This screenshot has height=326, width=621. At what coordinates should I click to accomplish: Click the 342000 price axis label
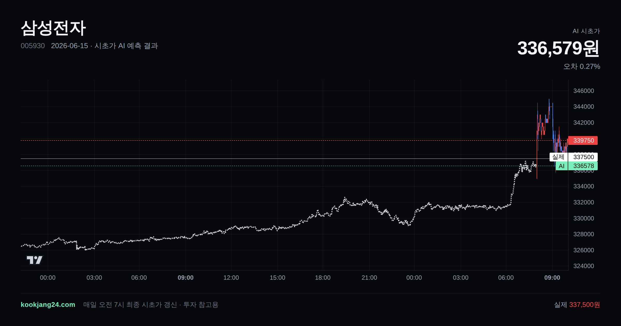coord(583,123)
